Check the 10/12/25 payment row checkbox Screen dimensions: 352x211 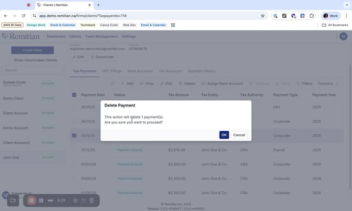coord(74,150)
